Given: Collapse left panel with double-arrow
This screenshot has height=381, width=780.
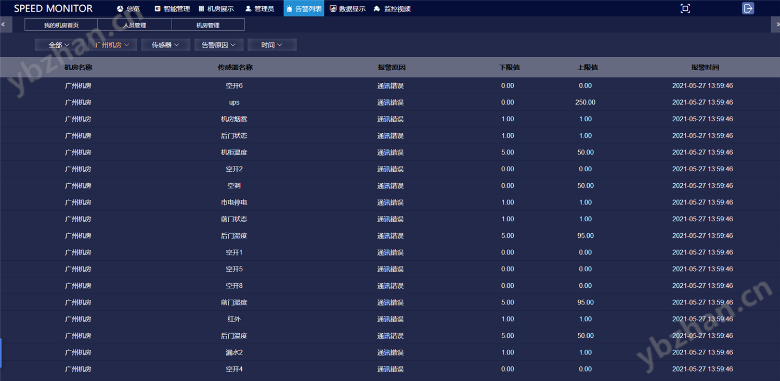Looking at the screenshot, I should coord(4,24).
